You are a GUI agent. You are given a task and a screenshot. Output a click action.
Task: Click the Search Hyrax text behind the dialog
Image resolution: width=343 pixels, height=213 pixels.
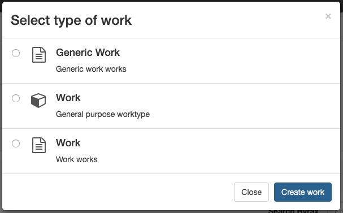[x=293, y=211]
